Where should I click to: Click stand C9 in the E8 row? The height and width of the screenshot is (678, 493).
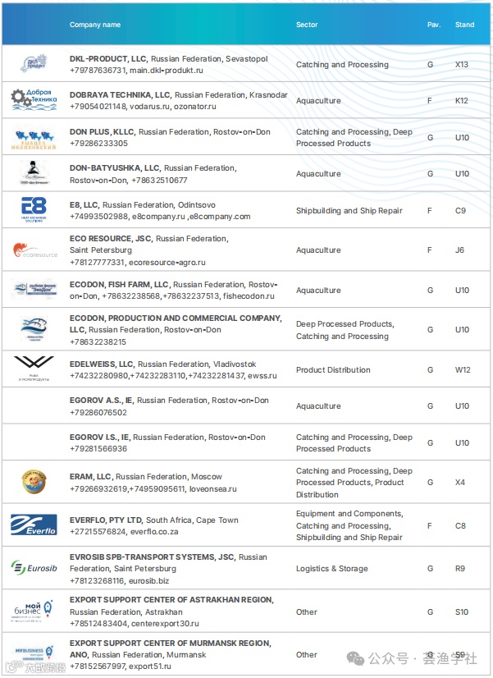point(460,211)
